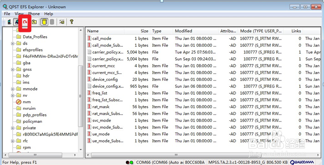
Task: Select the rB0fXIK7aMGpk5fE4MMSPdf folder
Action: 50,134
